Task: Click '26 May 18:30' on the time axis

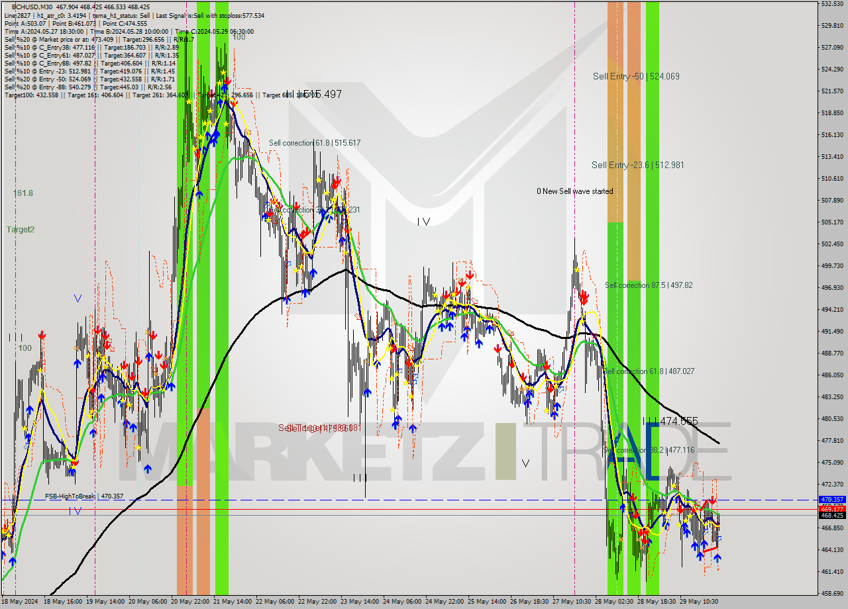Action: (529, 602)
